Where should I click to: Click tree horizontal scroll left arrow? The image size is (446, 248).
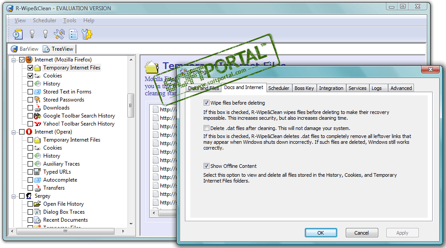coord(12,231)
